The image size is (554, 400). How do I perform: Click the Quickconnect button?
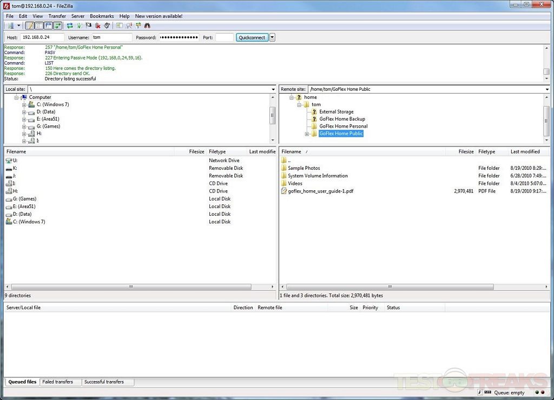[252, 37]
